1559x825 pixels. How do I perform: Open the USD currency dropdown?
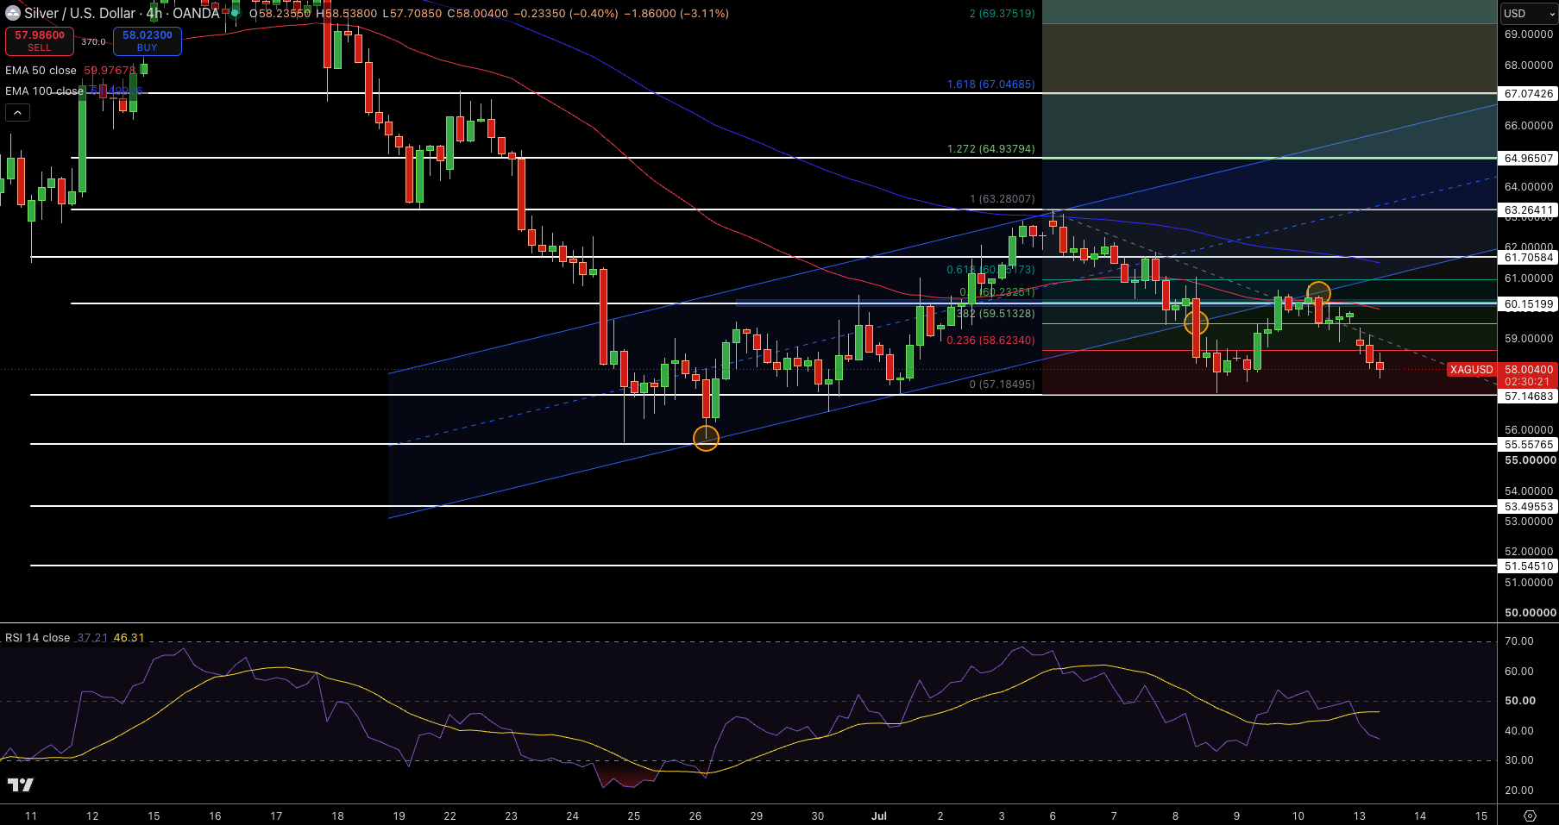(1528, 13)
